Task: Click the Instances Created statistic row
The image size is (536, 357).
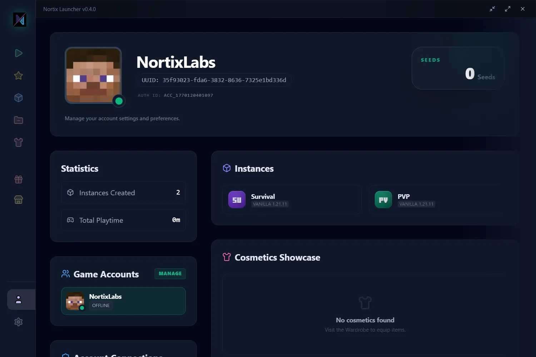Action: pyautogui.click(x=123, y=193)
